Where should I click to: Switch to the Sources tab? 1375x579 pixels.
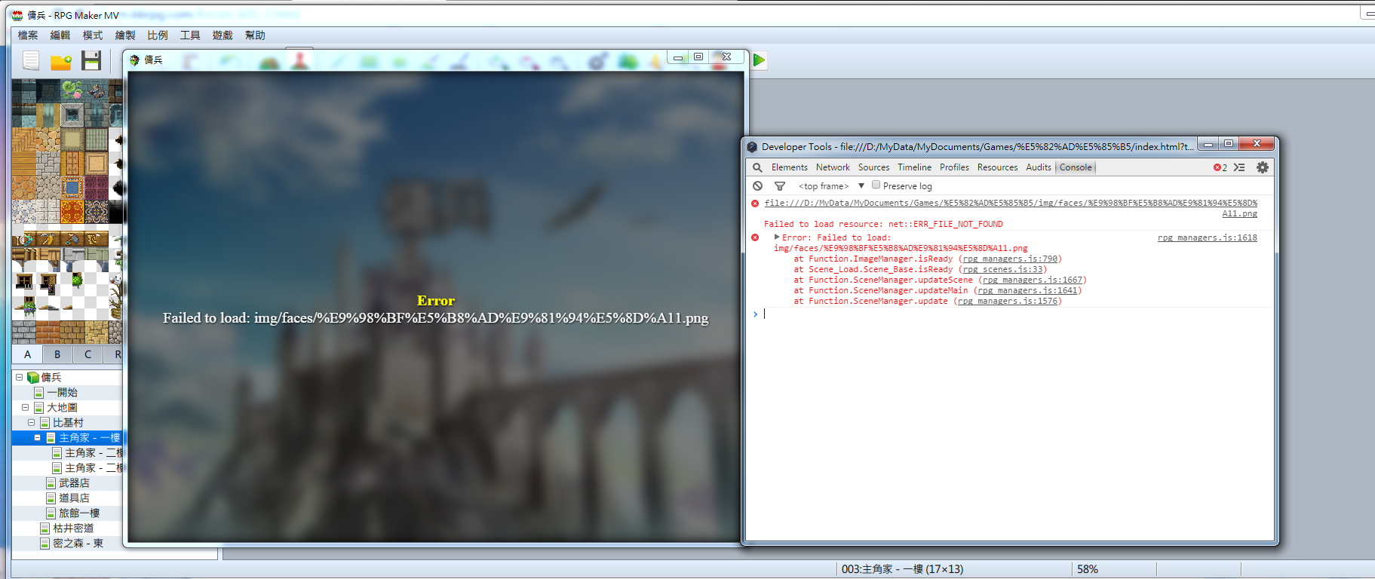coord(873,167)
